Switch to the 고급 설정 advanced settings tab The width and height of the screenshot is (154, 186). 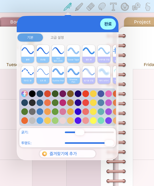(x=57, y=37)
